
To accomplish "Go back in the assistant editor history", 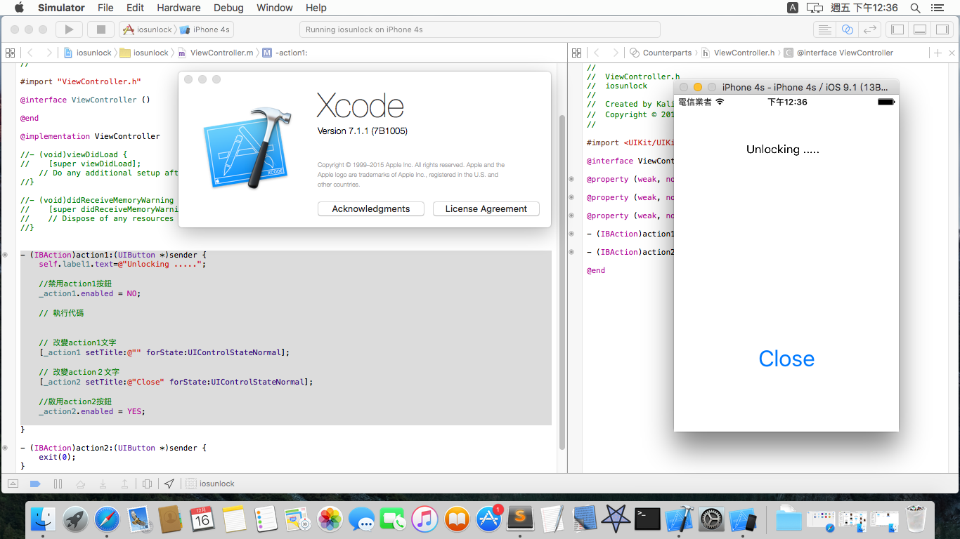I will pyautogui.click(x=597, y=53).
